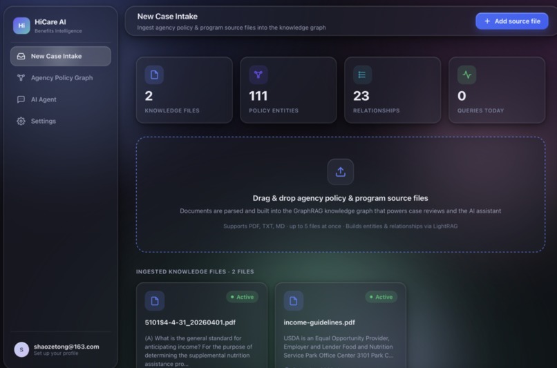This screenshot has height=368, width=557.
Task: Click the chat bubble icon beside AI Agent
Action: point(21,99)
